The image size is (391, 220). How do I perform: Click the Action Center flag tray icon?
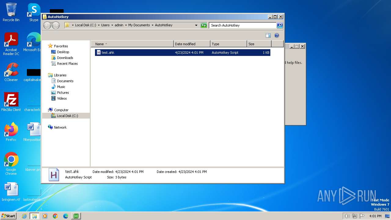tap(362, 216)
